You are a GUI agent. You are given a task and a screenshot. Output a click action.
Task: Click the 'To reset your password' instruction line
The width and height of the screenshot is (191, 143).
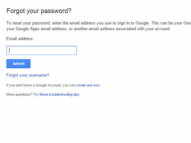tap(95, 23)
